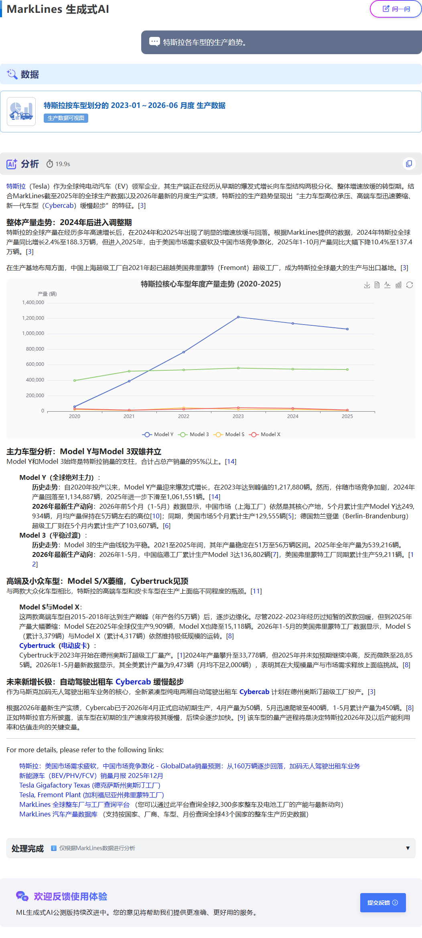Open citation [3] after 最大的生产与出口基地
The image size is (422, 938).
pos(404,268)
